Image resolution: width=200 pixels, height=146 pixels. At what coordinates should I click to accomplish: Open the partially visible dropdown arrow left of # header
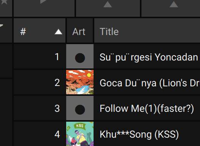pos(1,26)
